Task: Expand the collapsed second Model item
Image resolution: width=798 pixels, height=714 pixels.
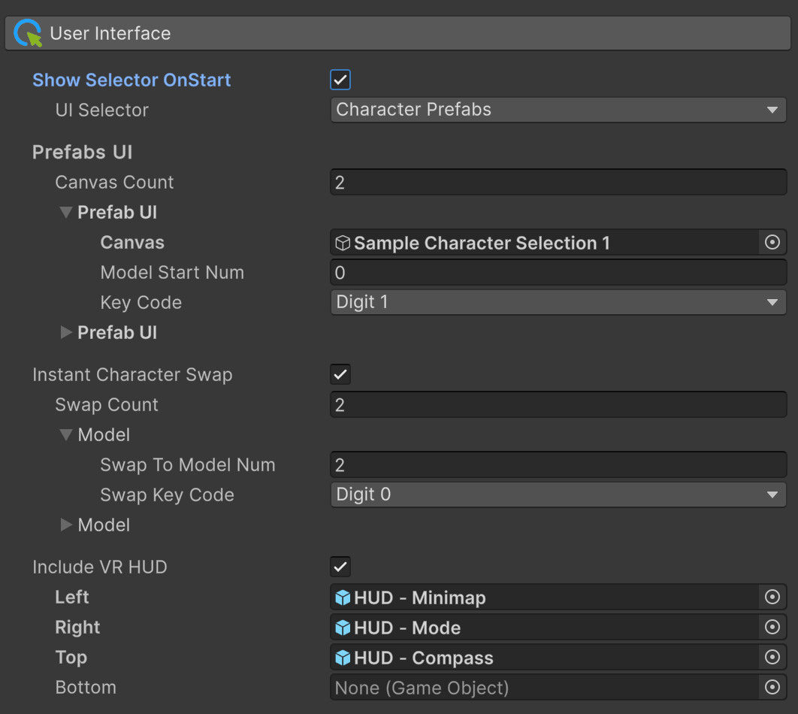Action: tap(66, 525)
